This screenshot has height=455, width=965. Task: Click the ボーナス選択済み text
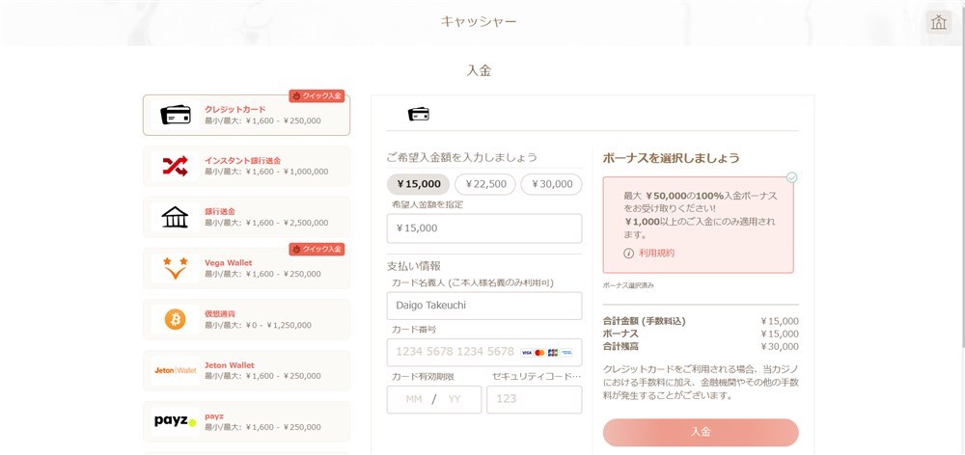[x=628, y=286]
